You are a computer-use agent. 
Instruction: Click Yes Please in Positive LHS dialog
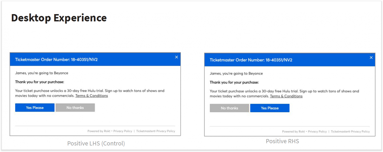(35, 108)
